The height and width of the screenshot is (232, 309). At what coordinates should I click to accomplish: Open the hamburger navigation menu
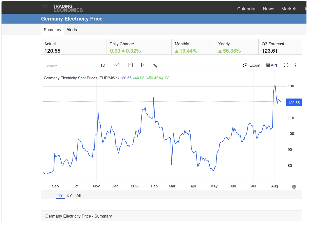tap(45, 8)
